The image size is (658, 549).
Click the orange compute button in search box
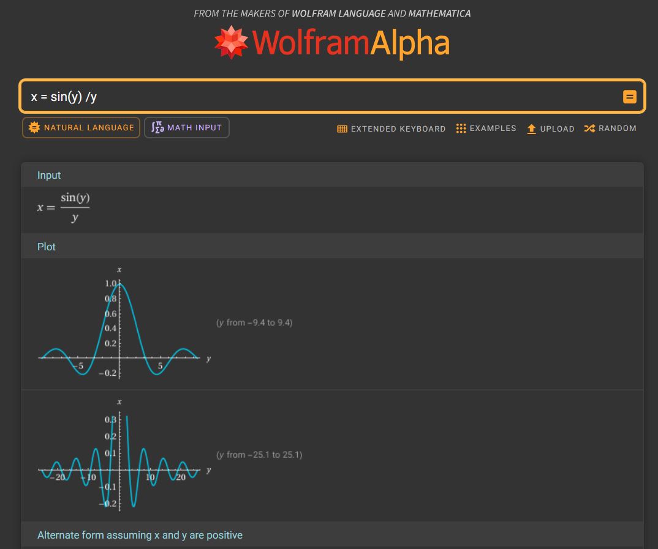[x=629, y=97]
